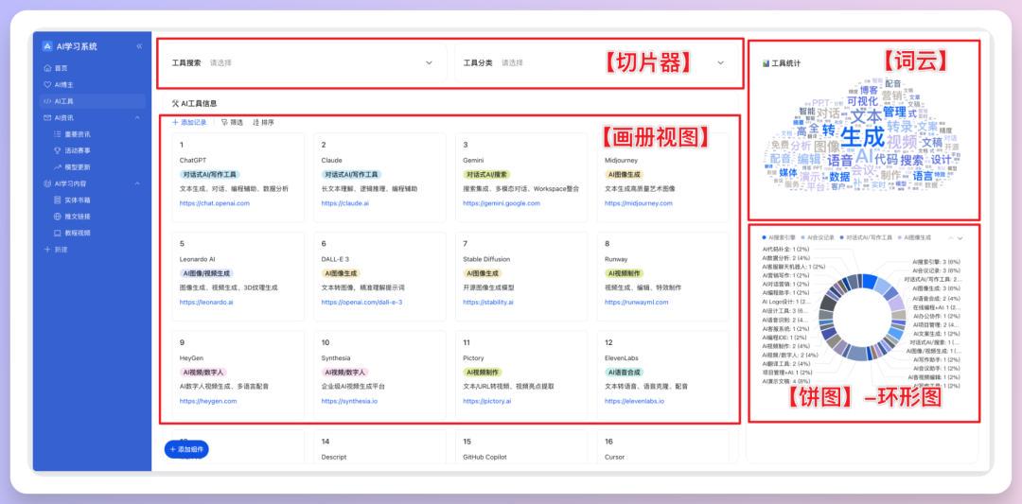Click the plus icon beside 新建
This screenshot has height=504, width=1022.
tap(47, 250)
